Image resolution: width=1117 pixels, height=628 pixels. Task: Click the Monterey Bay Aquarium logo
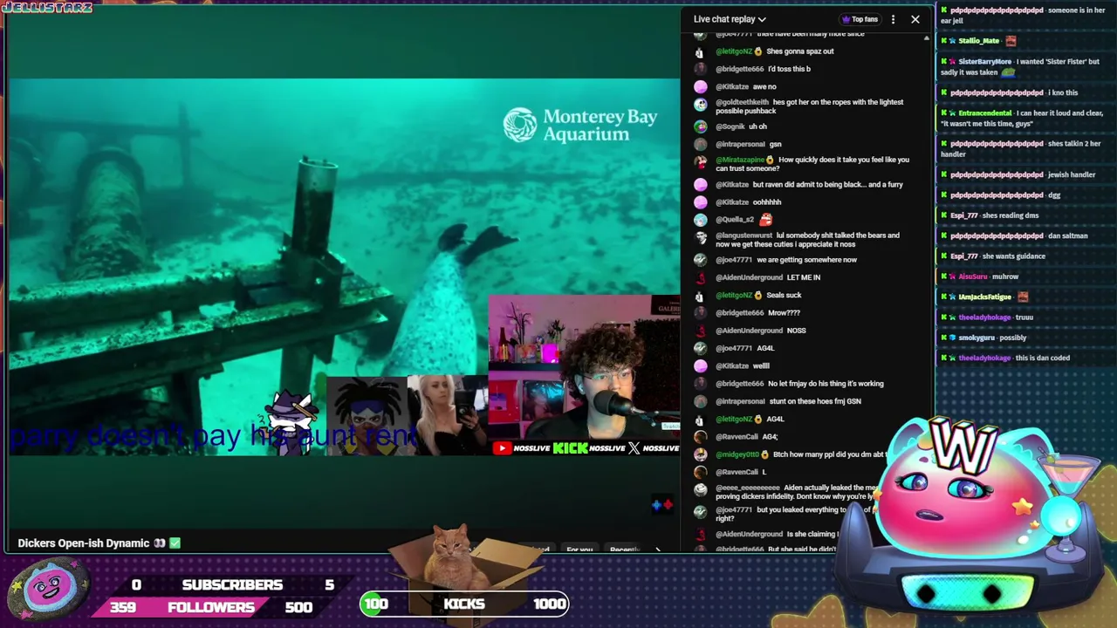(580, 125)
